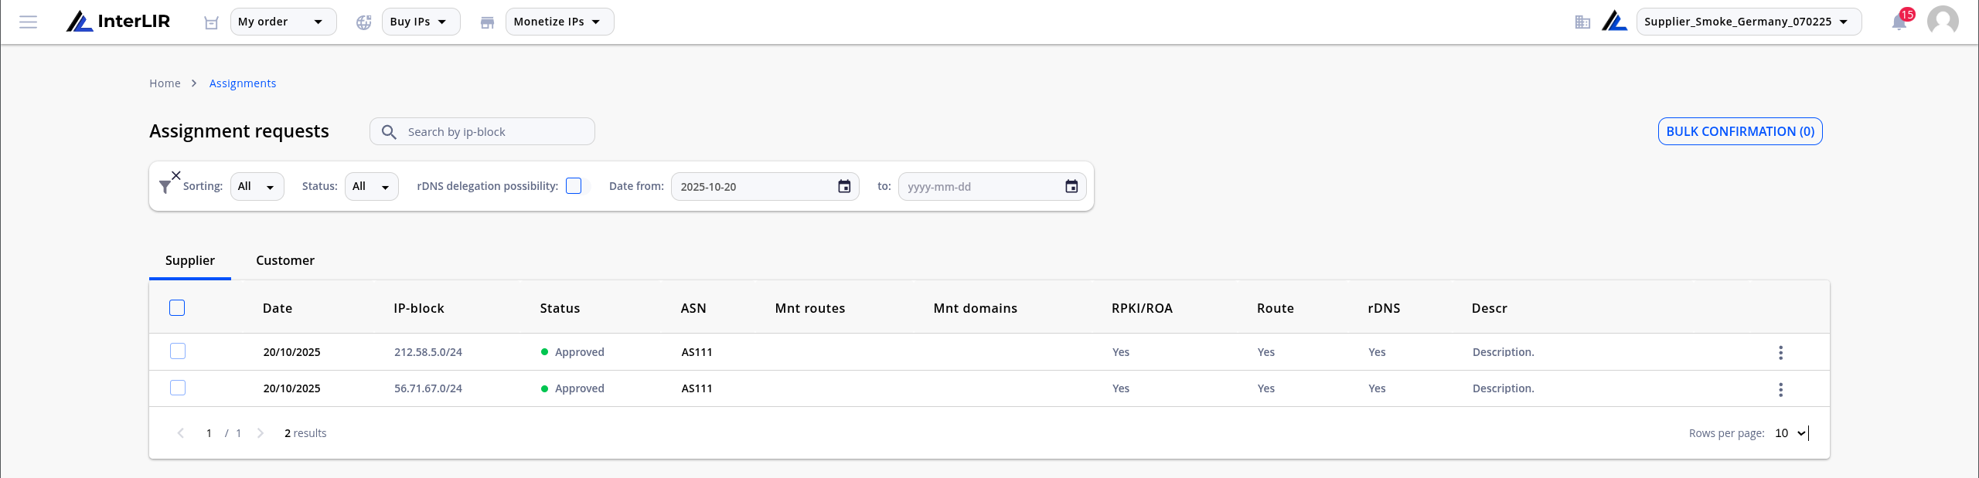Open the notifications bell icon
Screen dimensions: 1979x478
point(1899,22)
